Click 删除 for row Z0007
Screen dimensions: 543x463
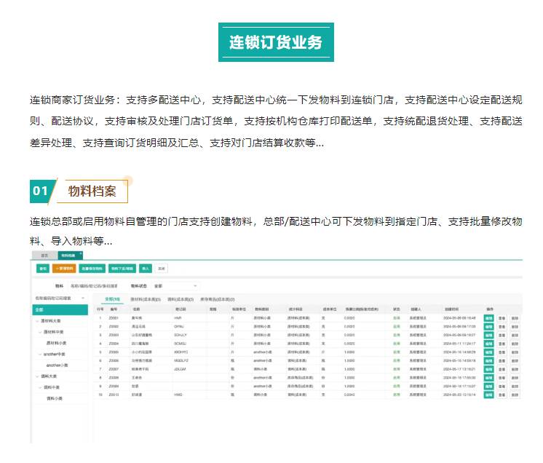click(x=515, y=370)
